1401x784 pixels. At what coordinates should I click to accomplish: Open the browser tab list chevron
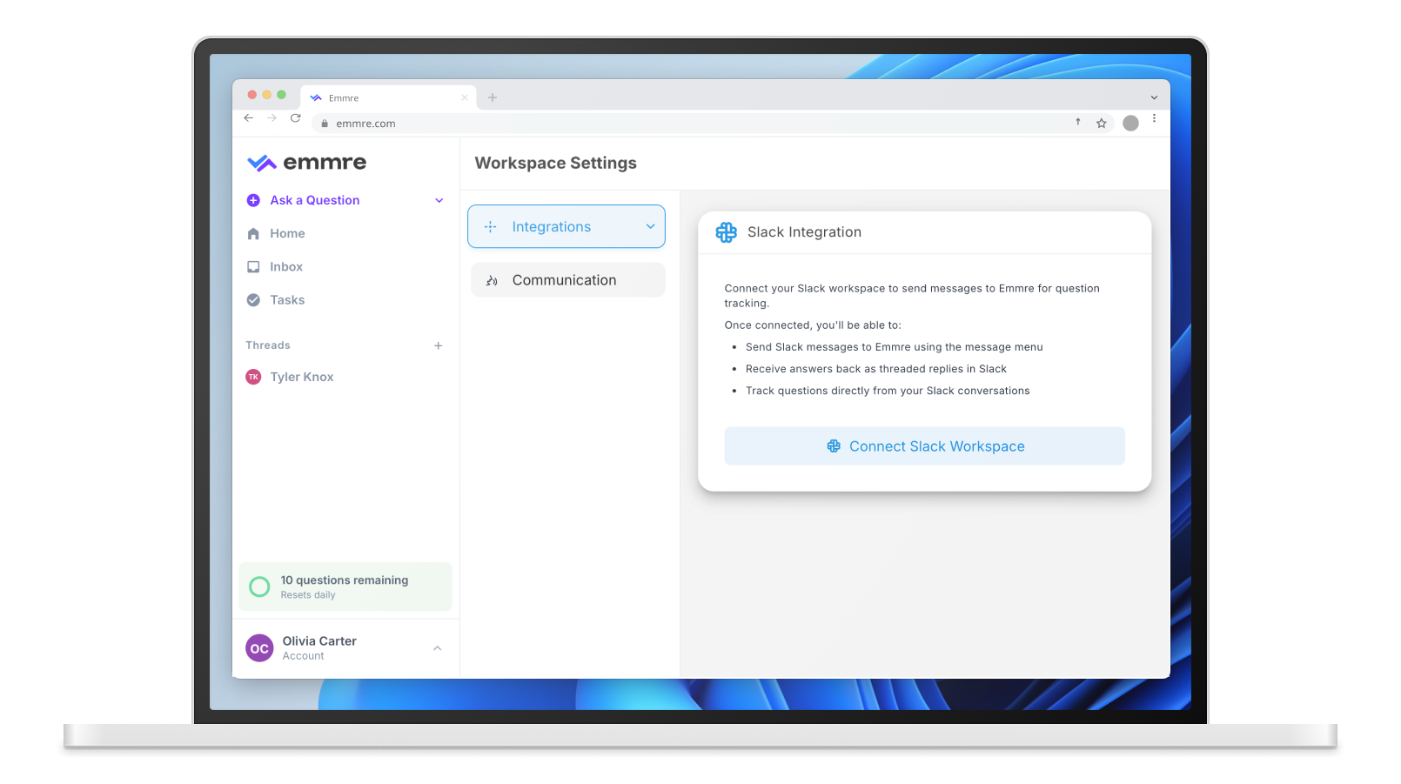tap(1155, 97)
